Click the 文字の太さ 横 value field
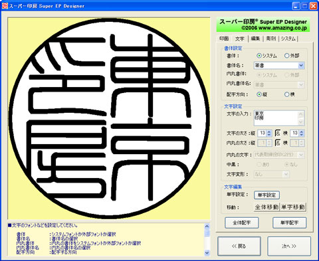This screenshot has height=261, width=319. click(x=295, y=133)
